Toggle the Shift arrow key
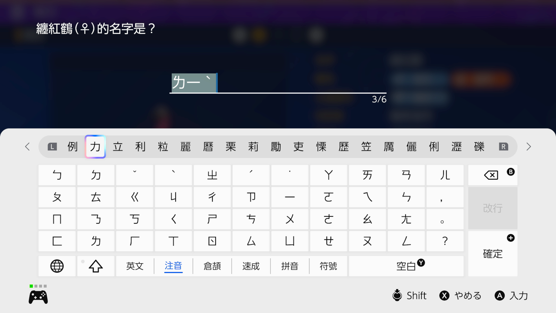This screenshot has width=556, height=313. tap(96, 266)
